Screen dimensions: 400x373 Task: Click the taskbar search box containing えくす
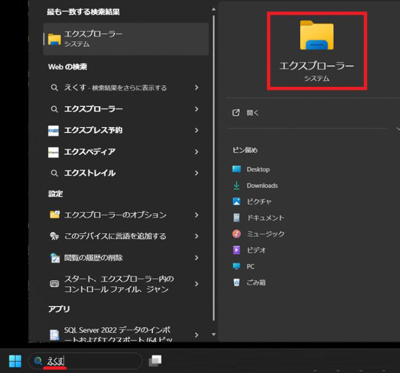86,361
